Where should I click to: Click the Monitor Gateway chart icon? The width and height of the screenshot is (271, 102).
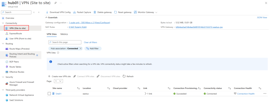point(135,12)
